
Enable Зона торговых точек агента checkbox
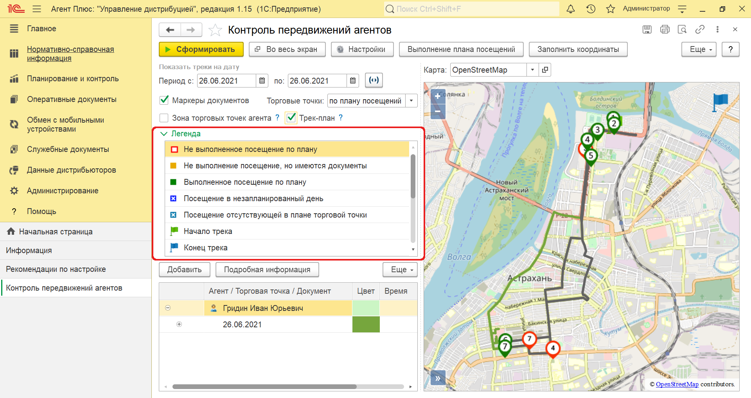(164, 118)
